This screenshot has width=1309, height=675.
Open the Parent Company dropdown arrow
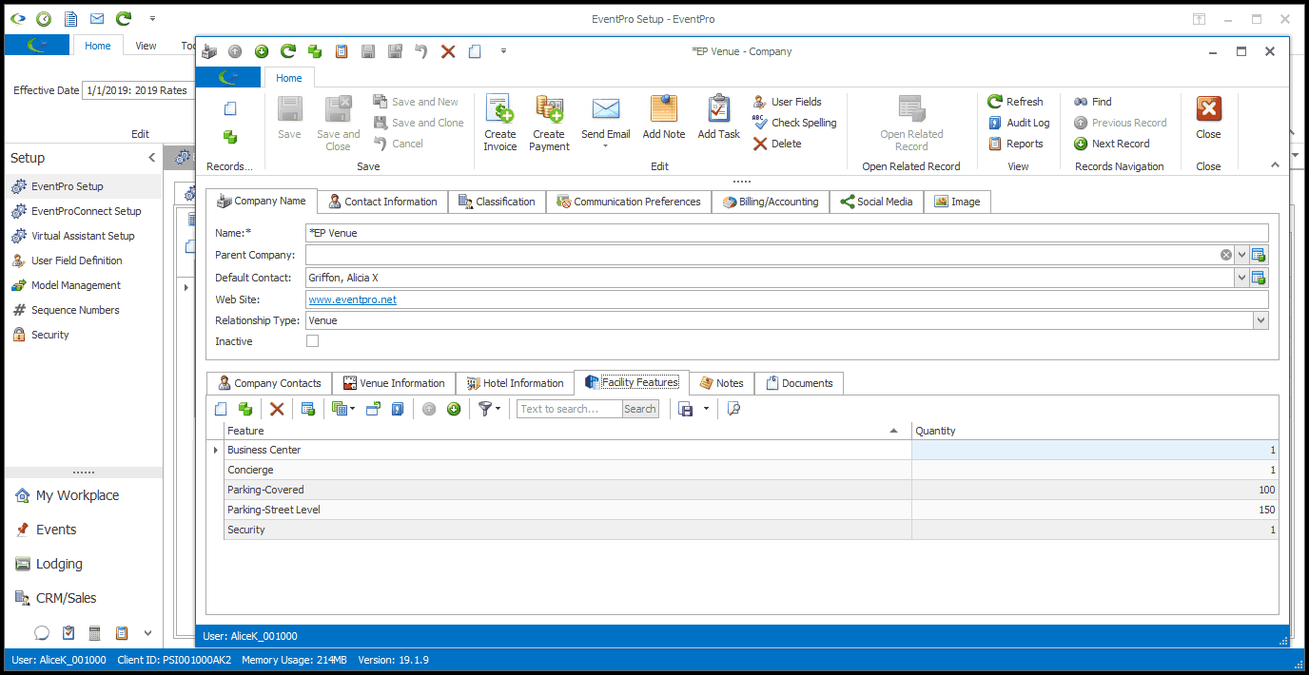click(x=1241, y=255)
